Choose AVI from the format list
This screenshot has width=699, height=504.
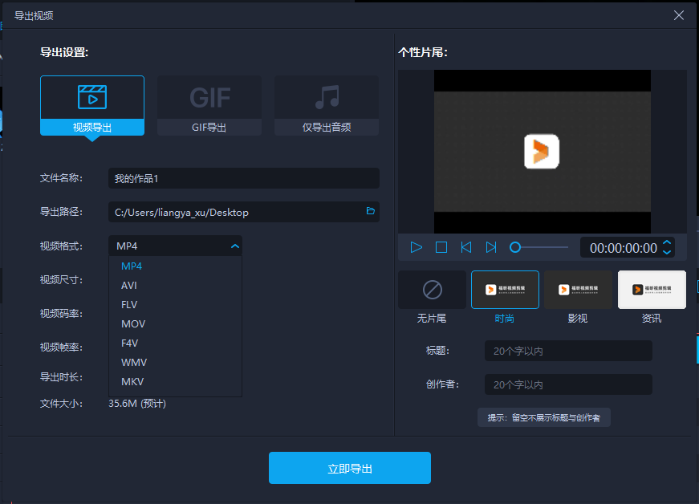click(x=128, y=285)
